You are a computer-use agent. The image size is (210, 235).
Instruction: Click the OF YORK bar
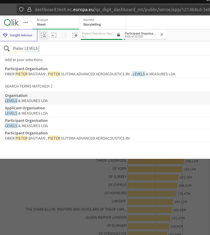coord(155,169)
